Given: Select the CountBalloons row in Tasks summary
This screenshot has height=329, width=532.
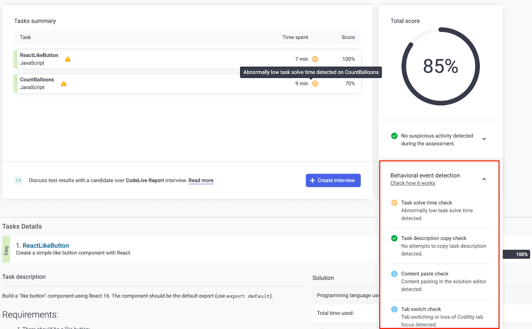Looking at the screenshot, I should [188, 84].
